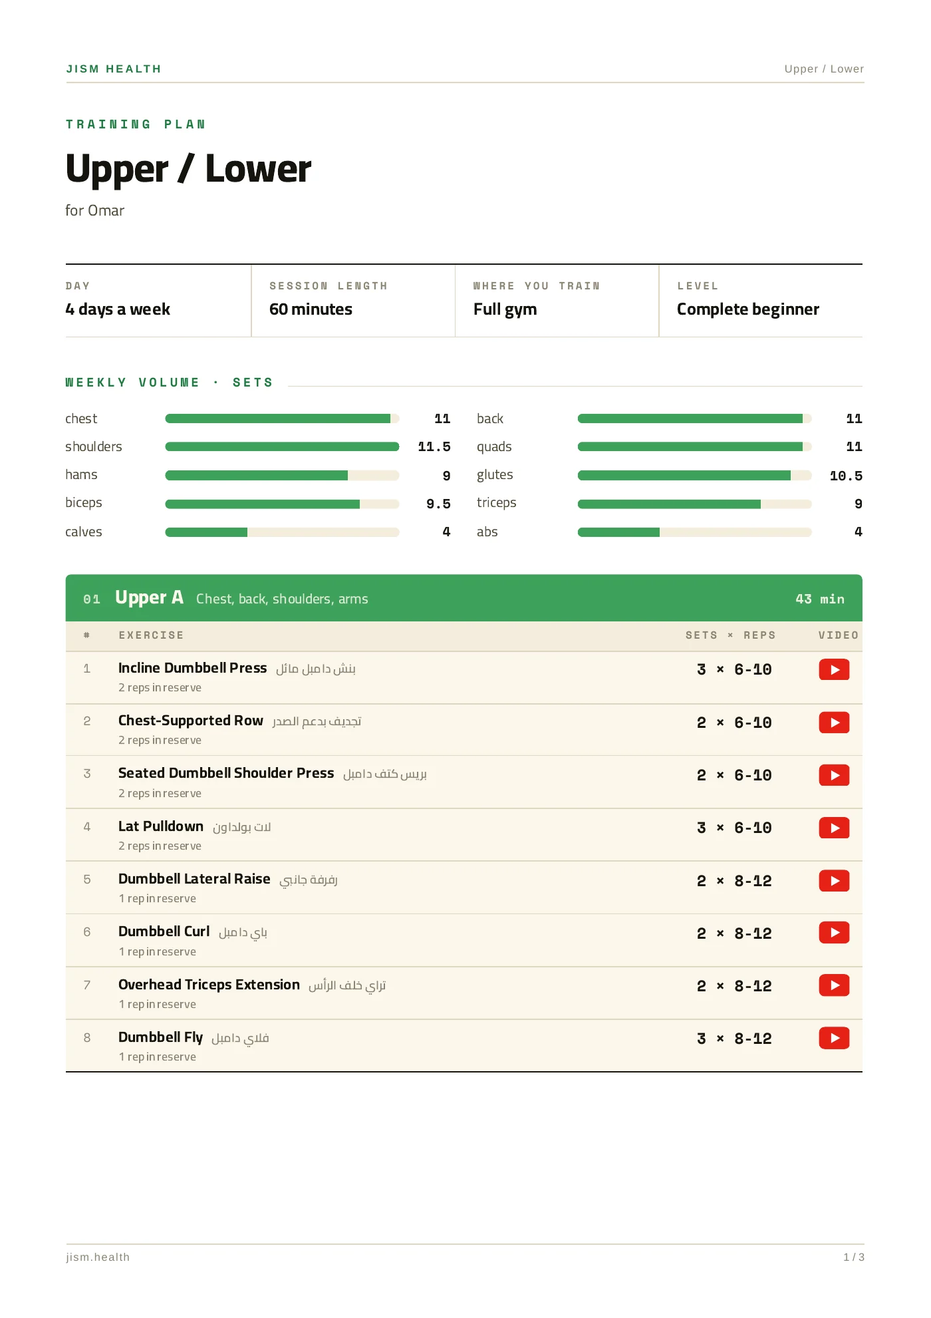Click the 'Overhead Triceps Extension' exercise name
This screenshot has width=931, height=1318.
point(209,985)
